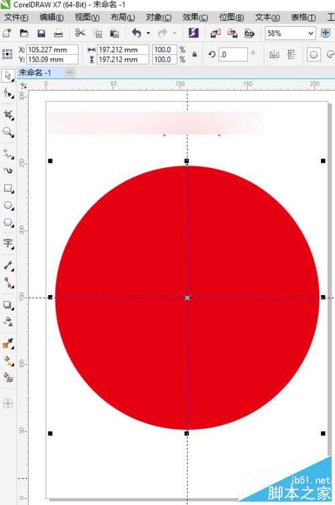Select the Color Eyedropper tool

point(8,343)
